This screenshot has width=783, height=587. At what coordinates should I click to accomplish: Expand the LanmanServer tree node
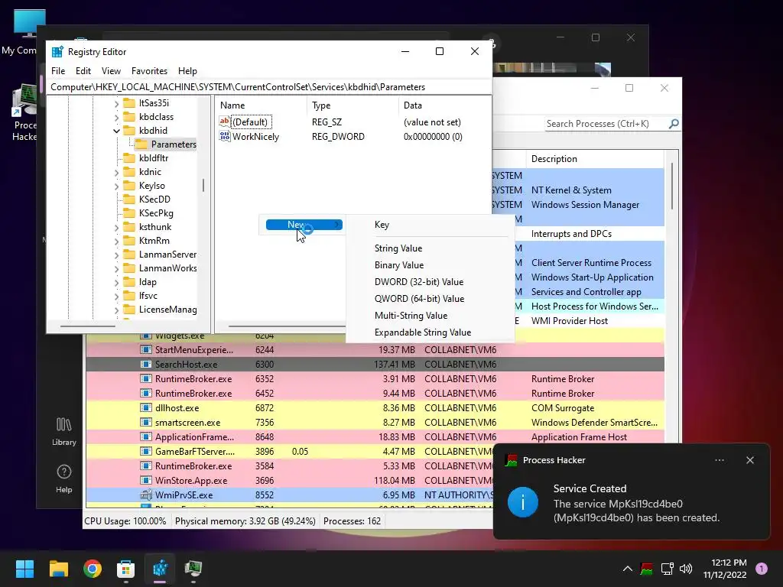click(116, 255)
